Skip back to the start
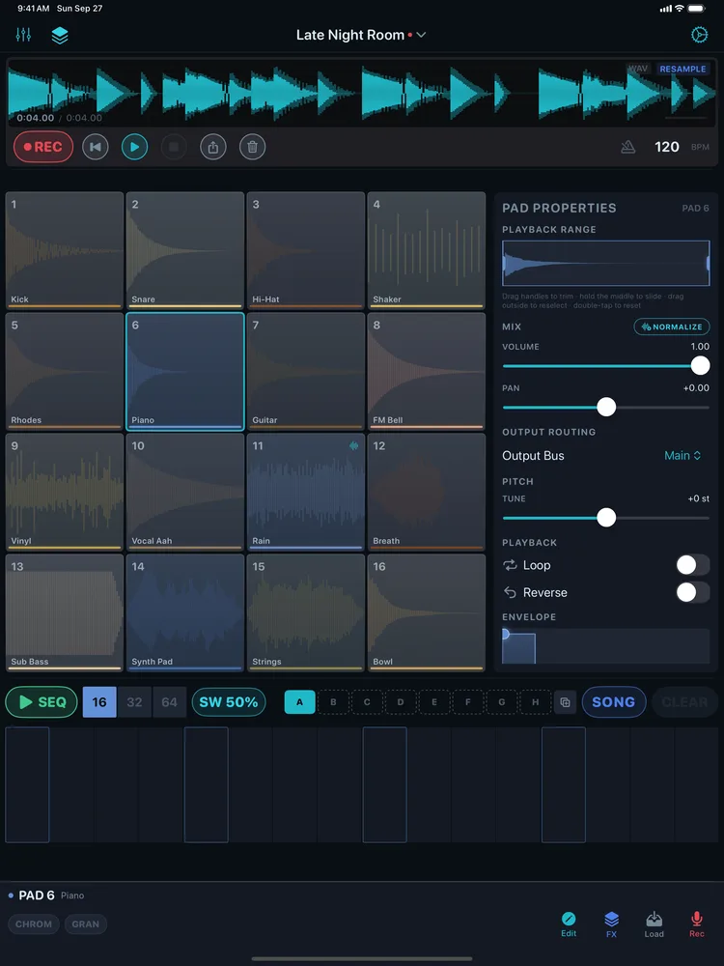The height and width of the screenshot is (966, 724). tap(96, 147)
